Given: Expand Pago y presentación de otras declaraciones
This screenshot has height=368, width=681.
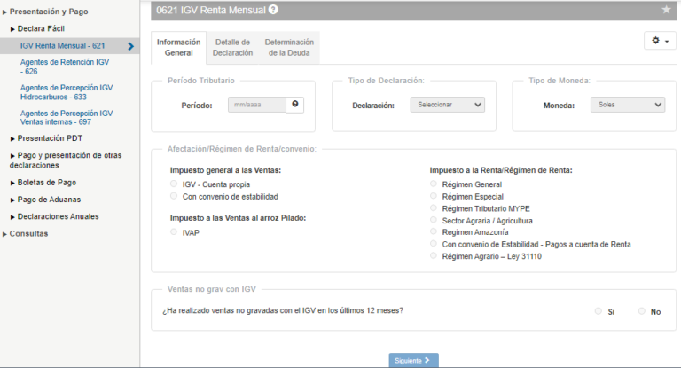Looking at the screenshot, I should [66, 161].
